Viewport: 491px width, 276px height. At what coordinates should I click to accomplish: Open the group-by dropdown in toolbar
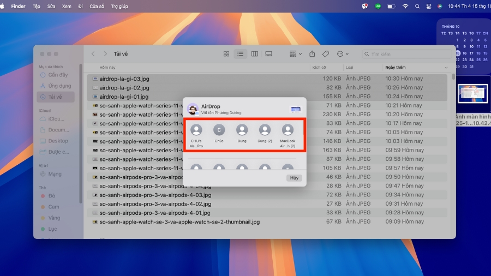pos(296,54)
